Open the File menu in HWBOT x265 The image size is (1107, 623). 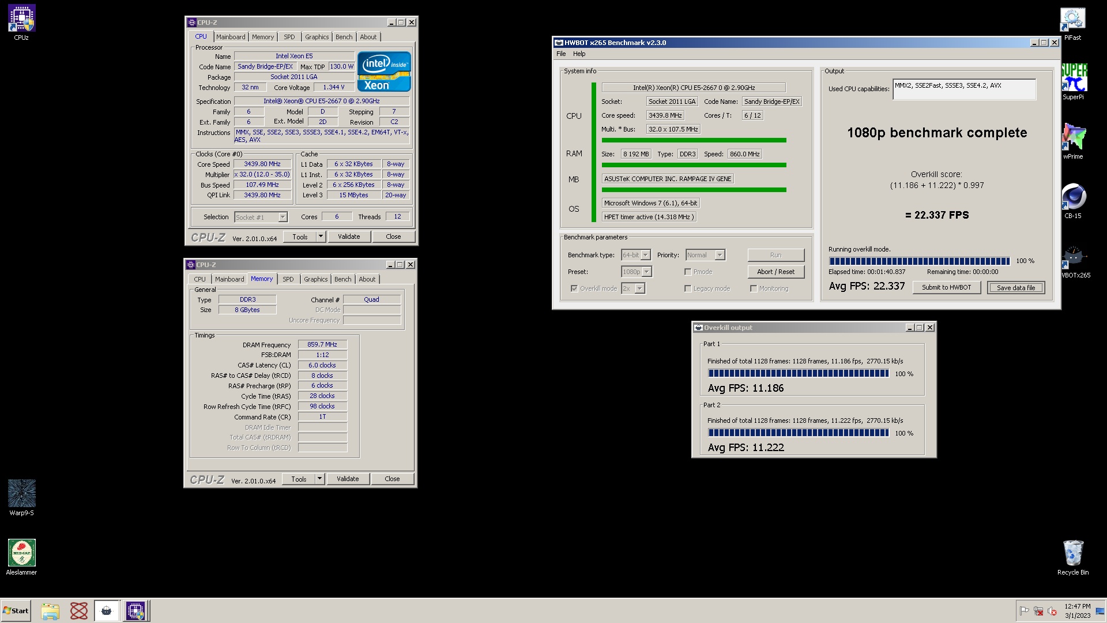[561, 54]
